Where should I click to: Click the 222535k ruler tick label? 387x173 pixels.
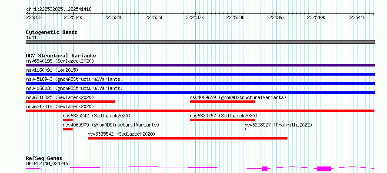(x=114, y=18)
